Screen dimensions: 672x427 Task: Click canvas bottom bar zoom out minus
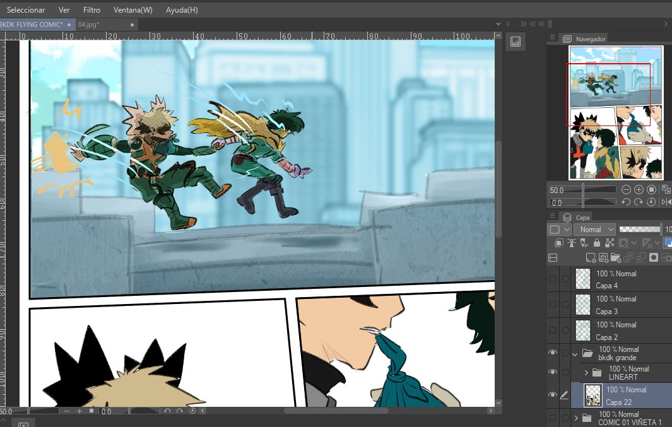[x=66, y=411]
